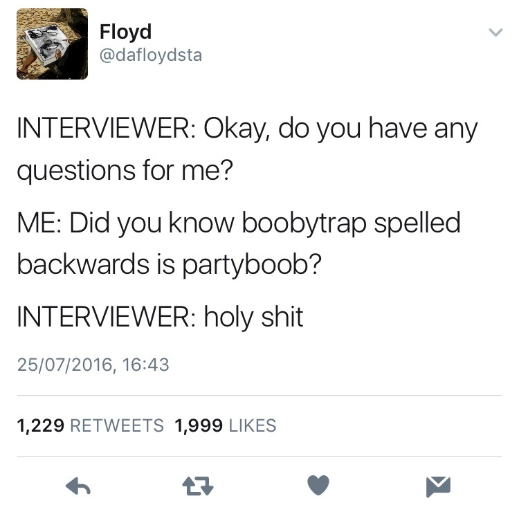Click the 'INTERVIEWER: holy shit' line
Viewport: 519px width, 505px height.
[161, 317]
